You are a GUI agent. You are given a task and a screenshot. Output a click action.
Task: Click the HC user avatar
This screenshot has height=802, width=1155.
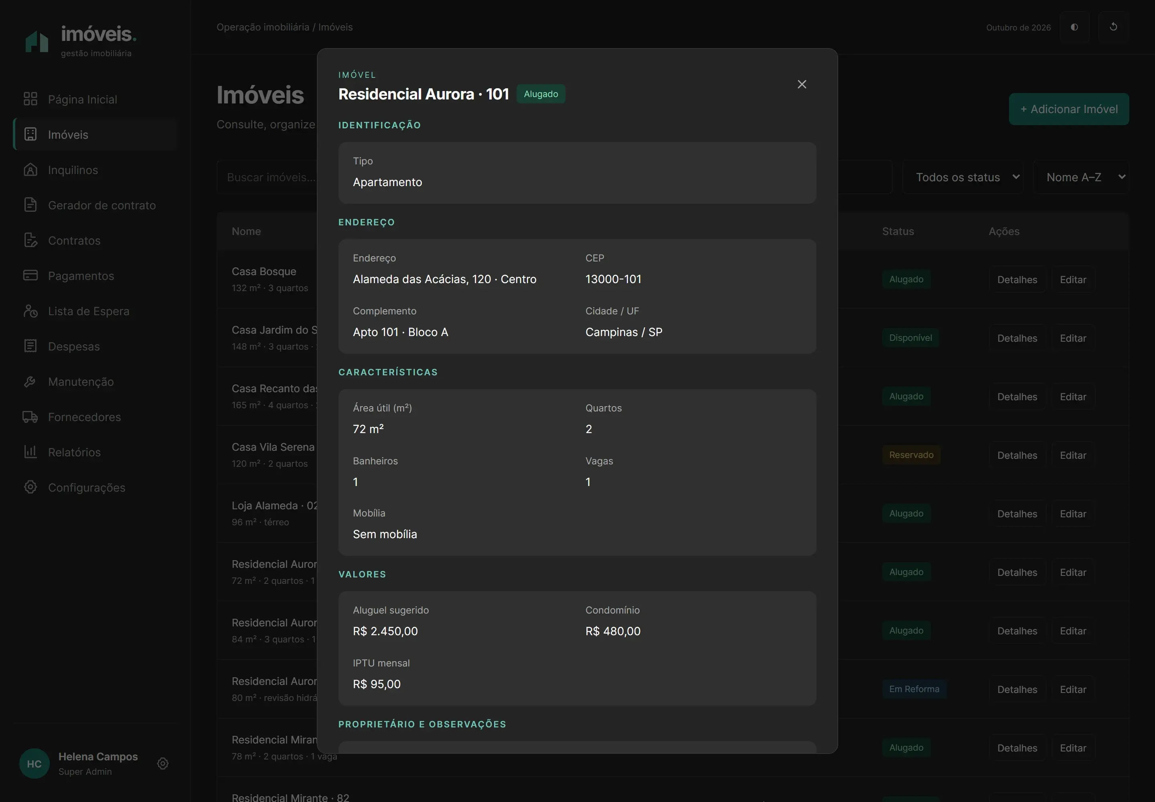(x=34, y=764)
